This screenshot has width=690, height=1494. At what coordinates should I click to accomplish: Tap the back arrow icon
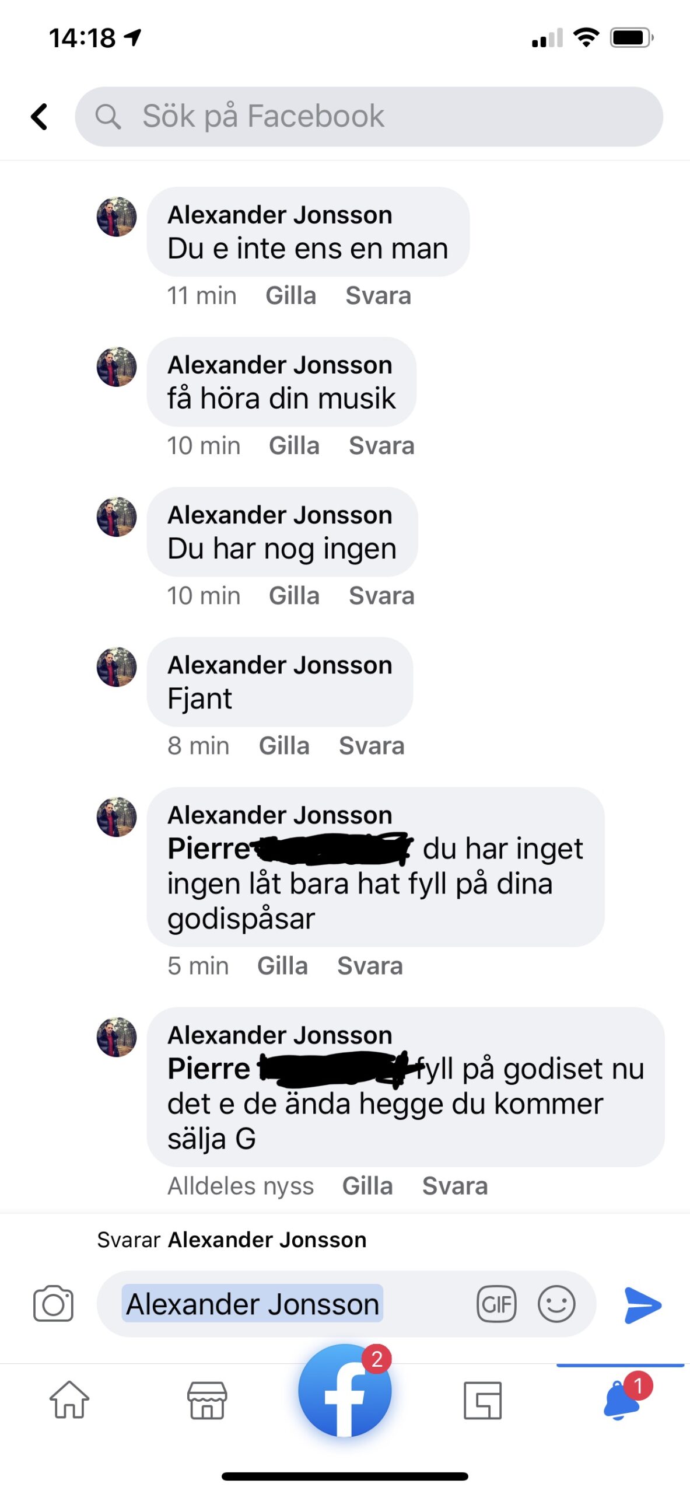[x=39, y=116]
